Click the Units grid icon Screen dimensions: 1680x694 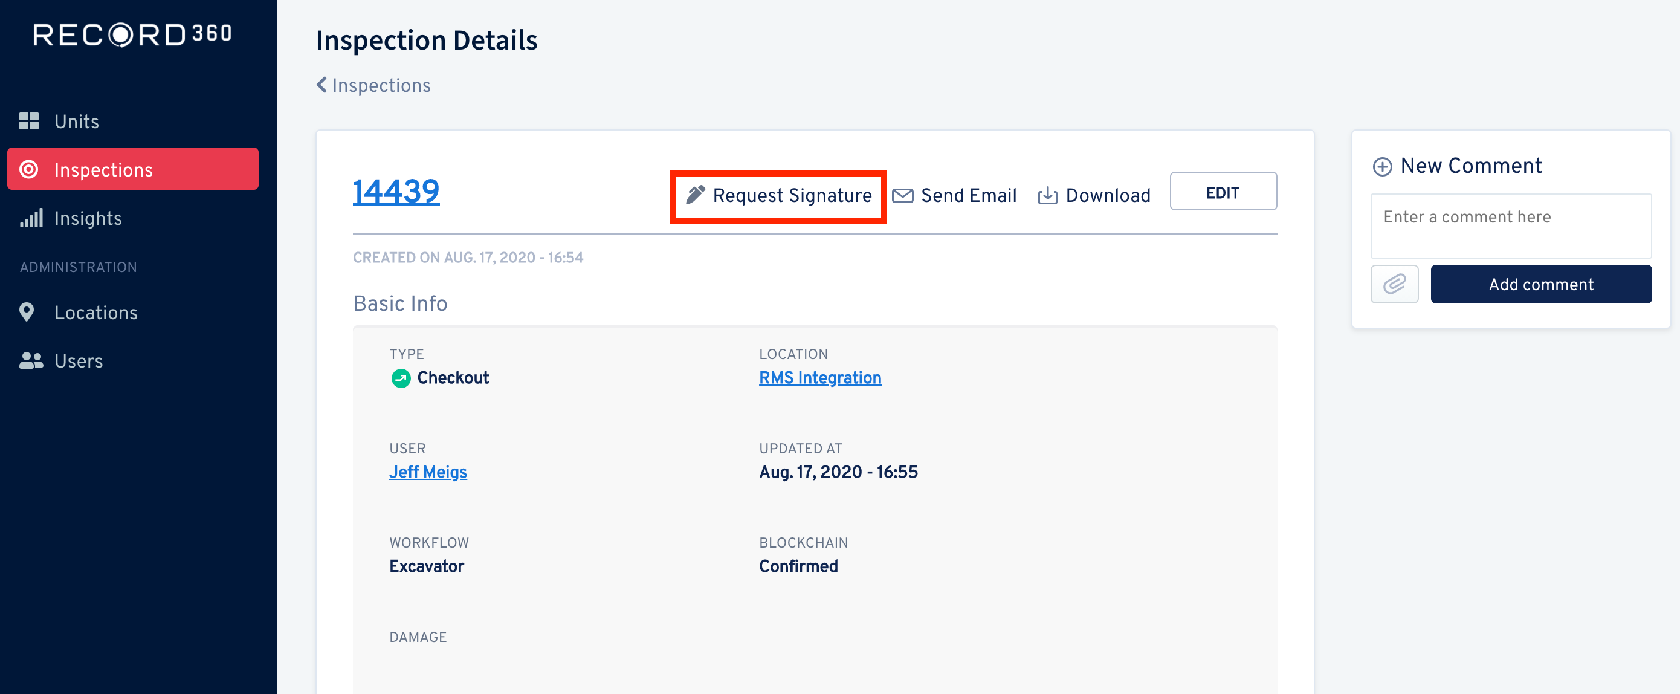(x=28, y=122)
